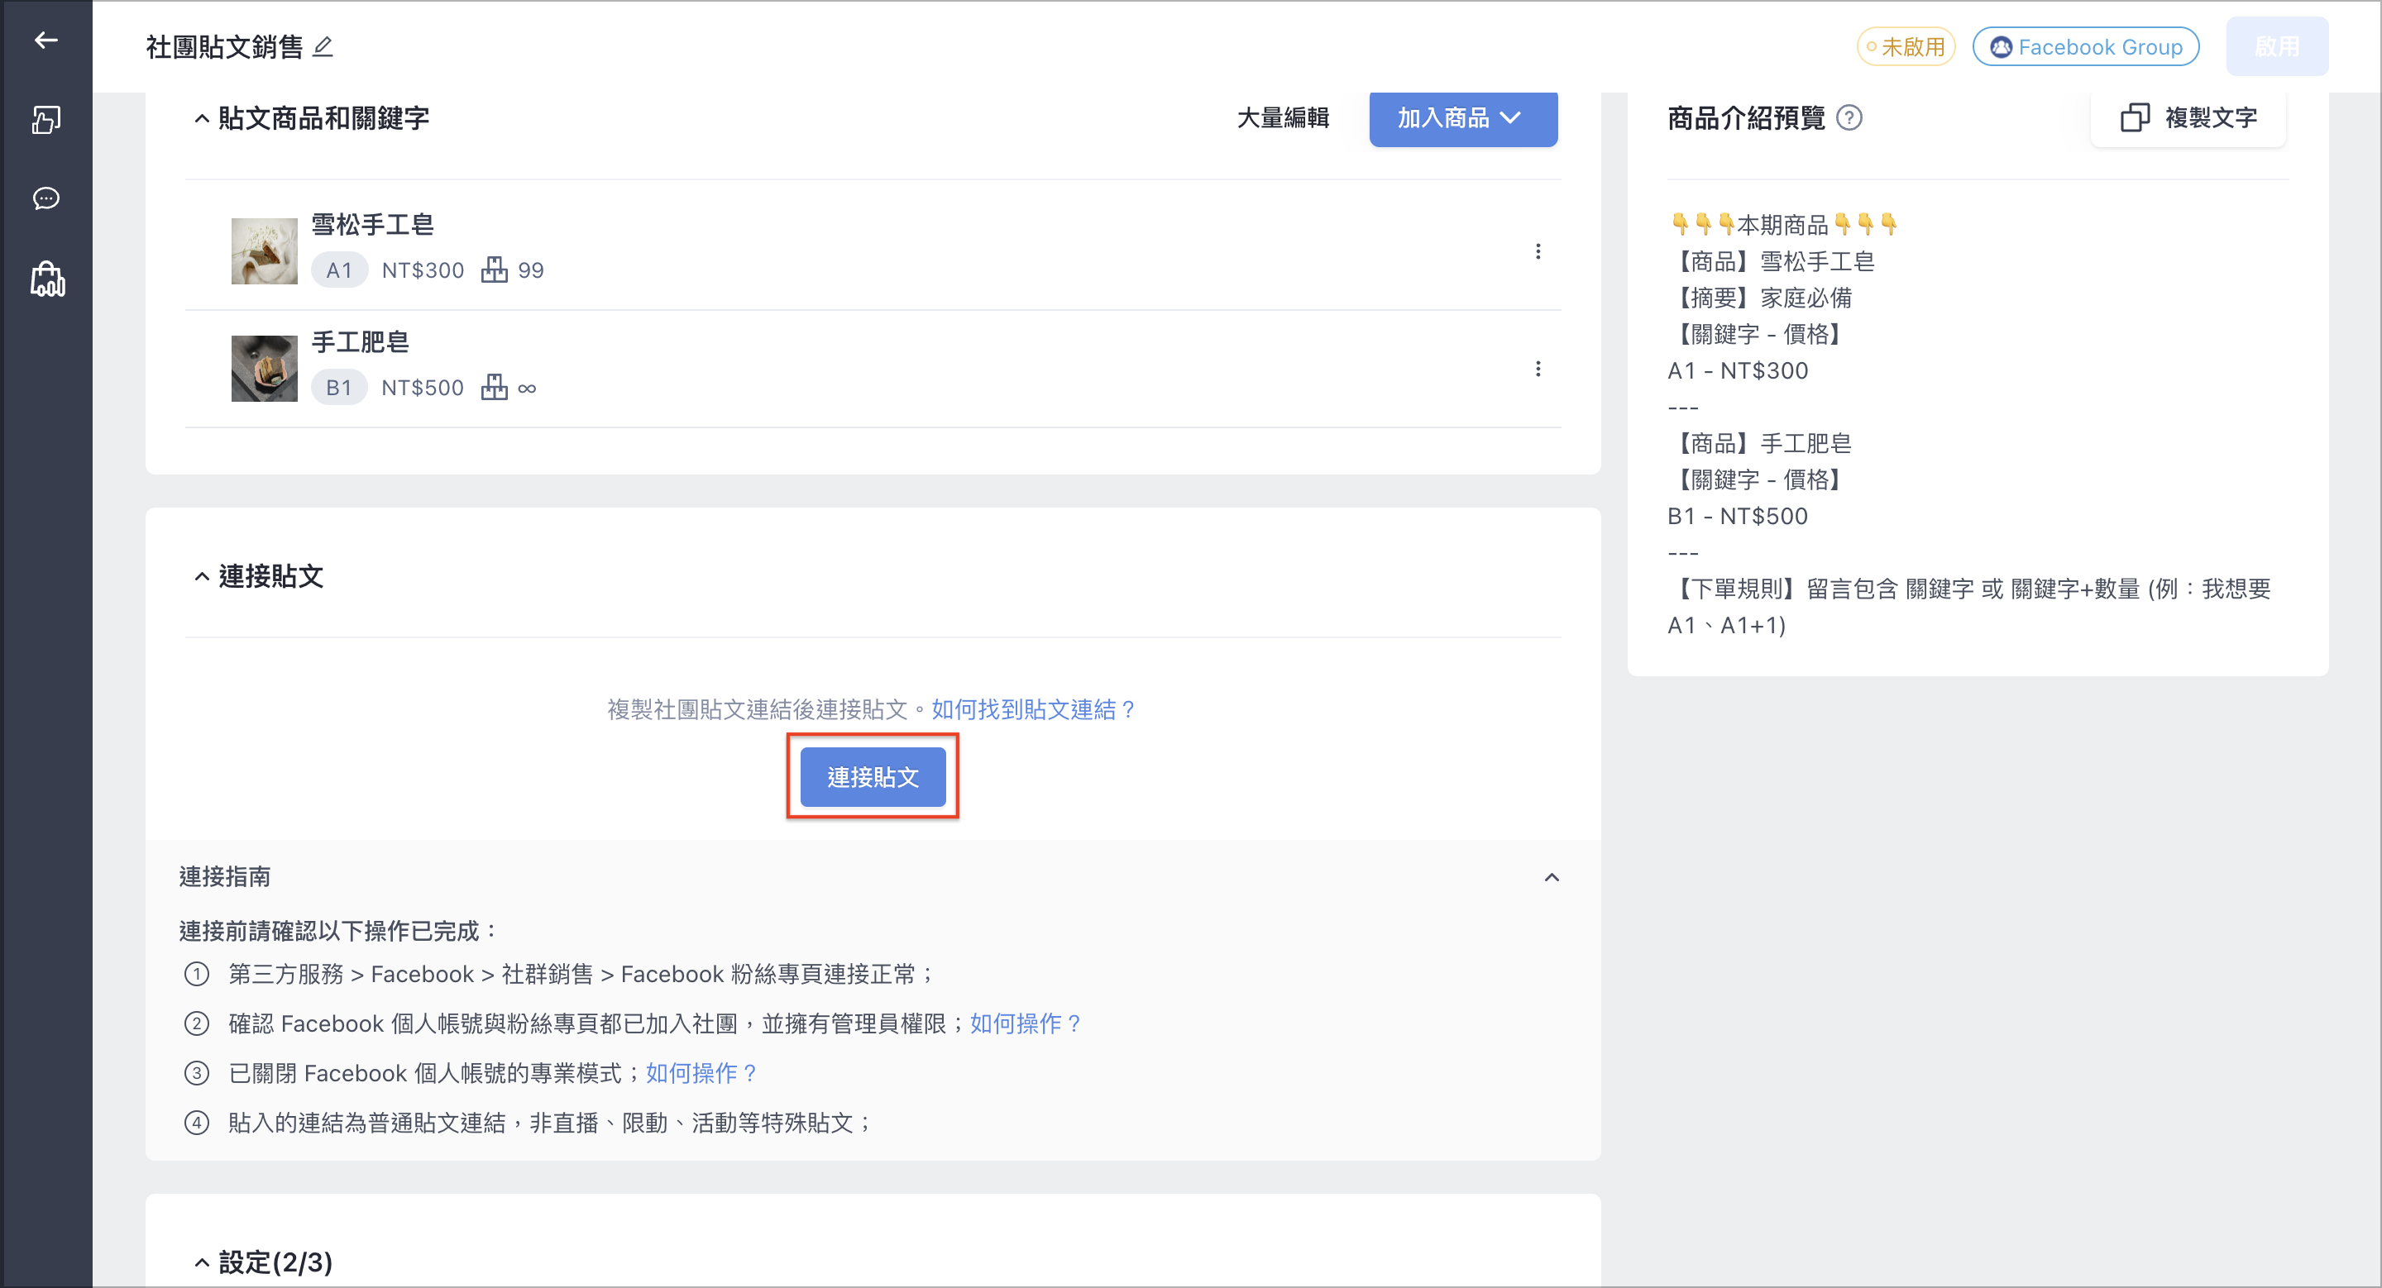This screenshot has height=1288, width=2382.
Task: Collapse the 連接貼文 section header
Action: coord(202,576)
